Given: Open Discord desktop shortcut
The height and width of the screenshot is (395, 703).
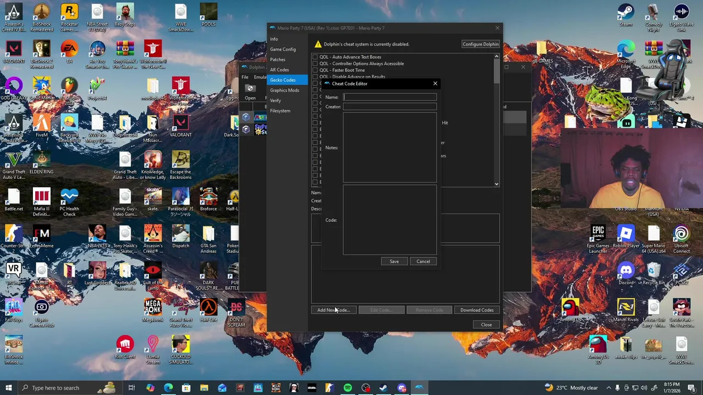Looking at the screenshot, I should 626,273.
